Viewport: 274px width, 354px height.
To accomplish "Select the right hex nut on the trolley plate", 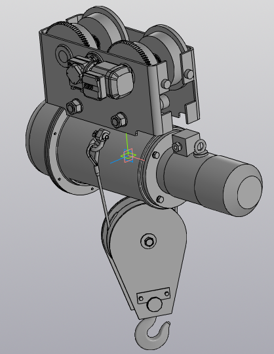I will point(119,120).
